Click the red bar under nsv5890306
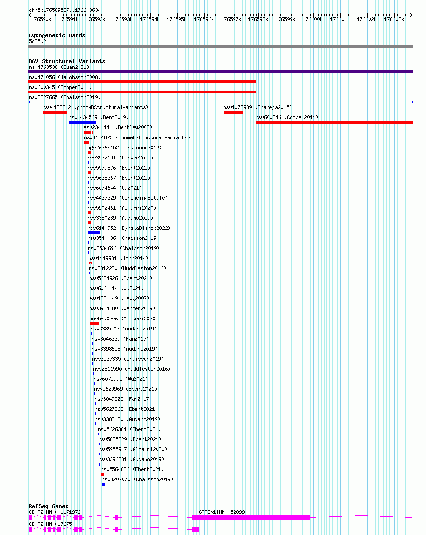 tap(94, 323)
